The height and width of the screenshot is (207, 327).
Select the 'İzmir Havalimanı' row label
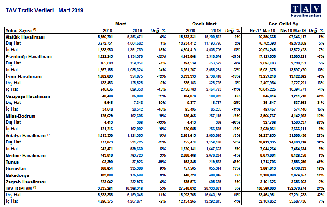point(24,77)
